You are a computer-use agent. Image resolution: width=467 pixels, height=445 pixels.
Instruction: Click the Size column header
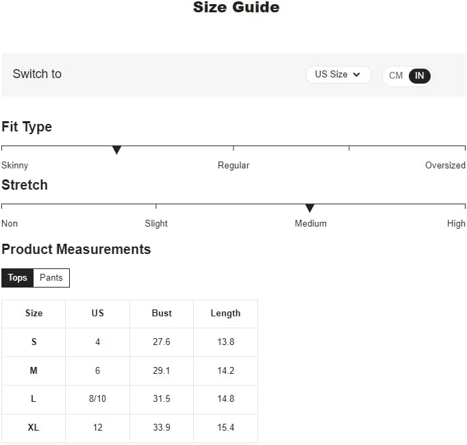(x=34, y=313)
